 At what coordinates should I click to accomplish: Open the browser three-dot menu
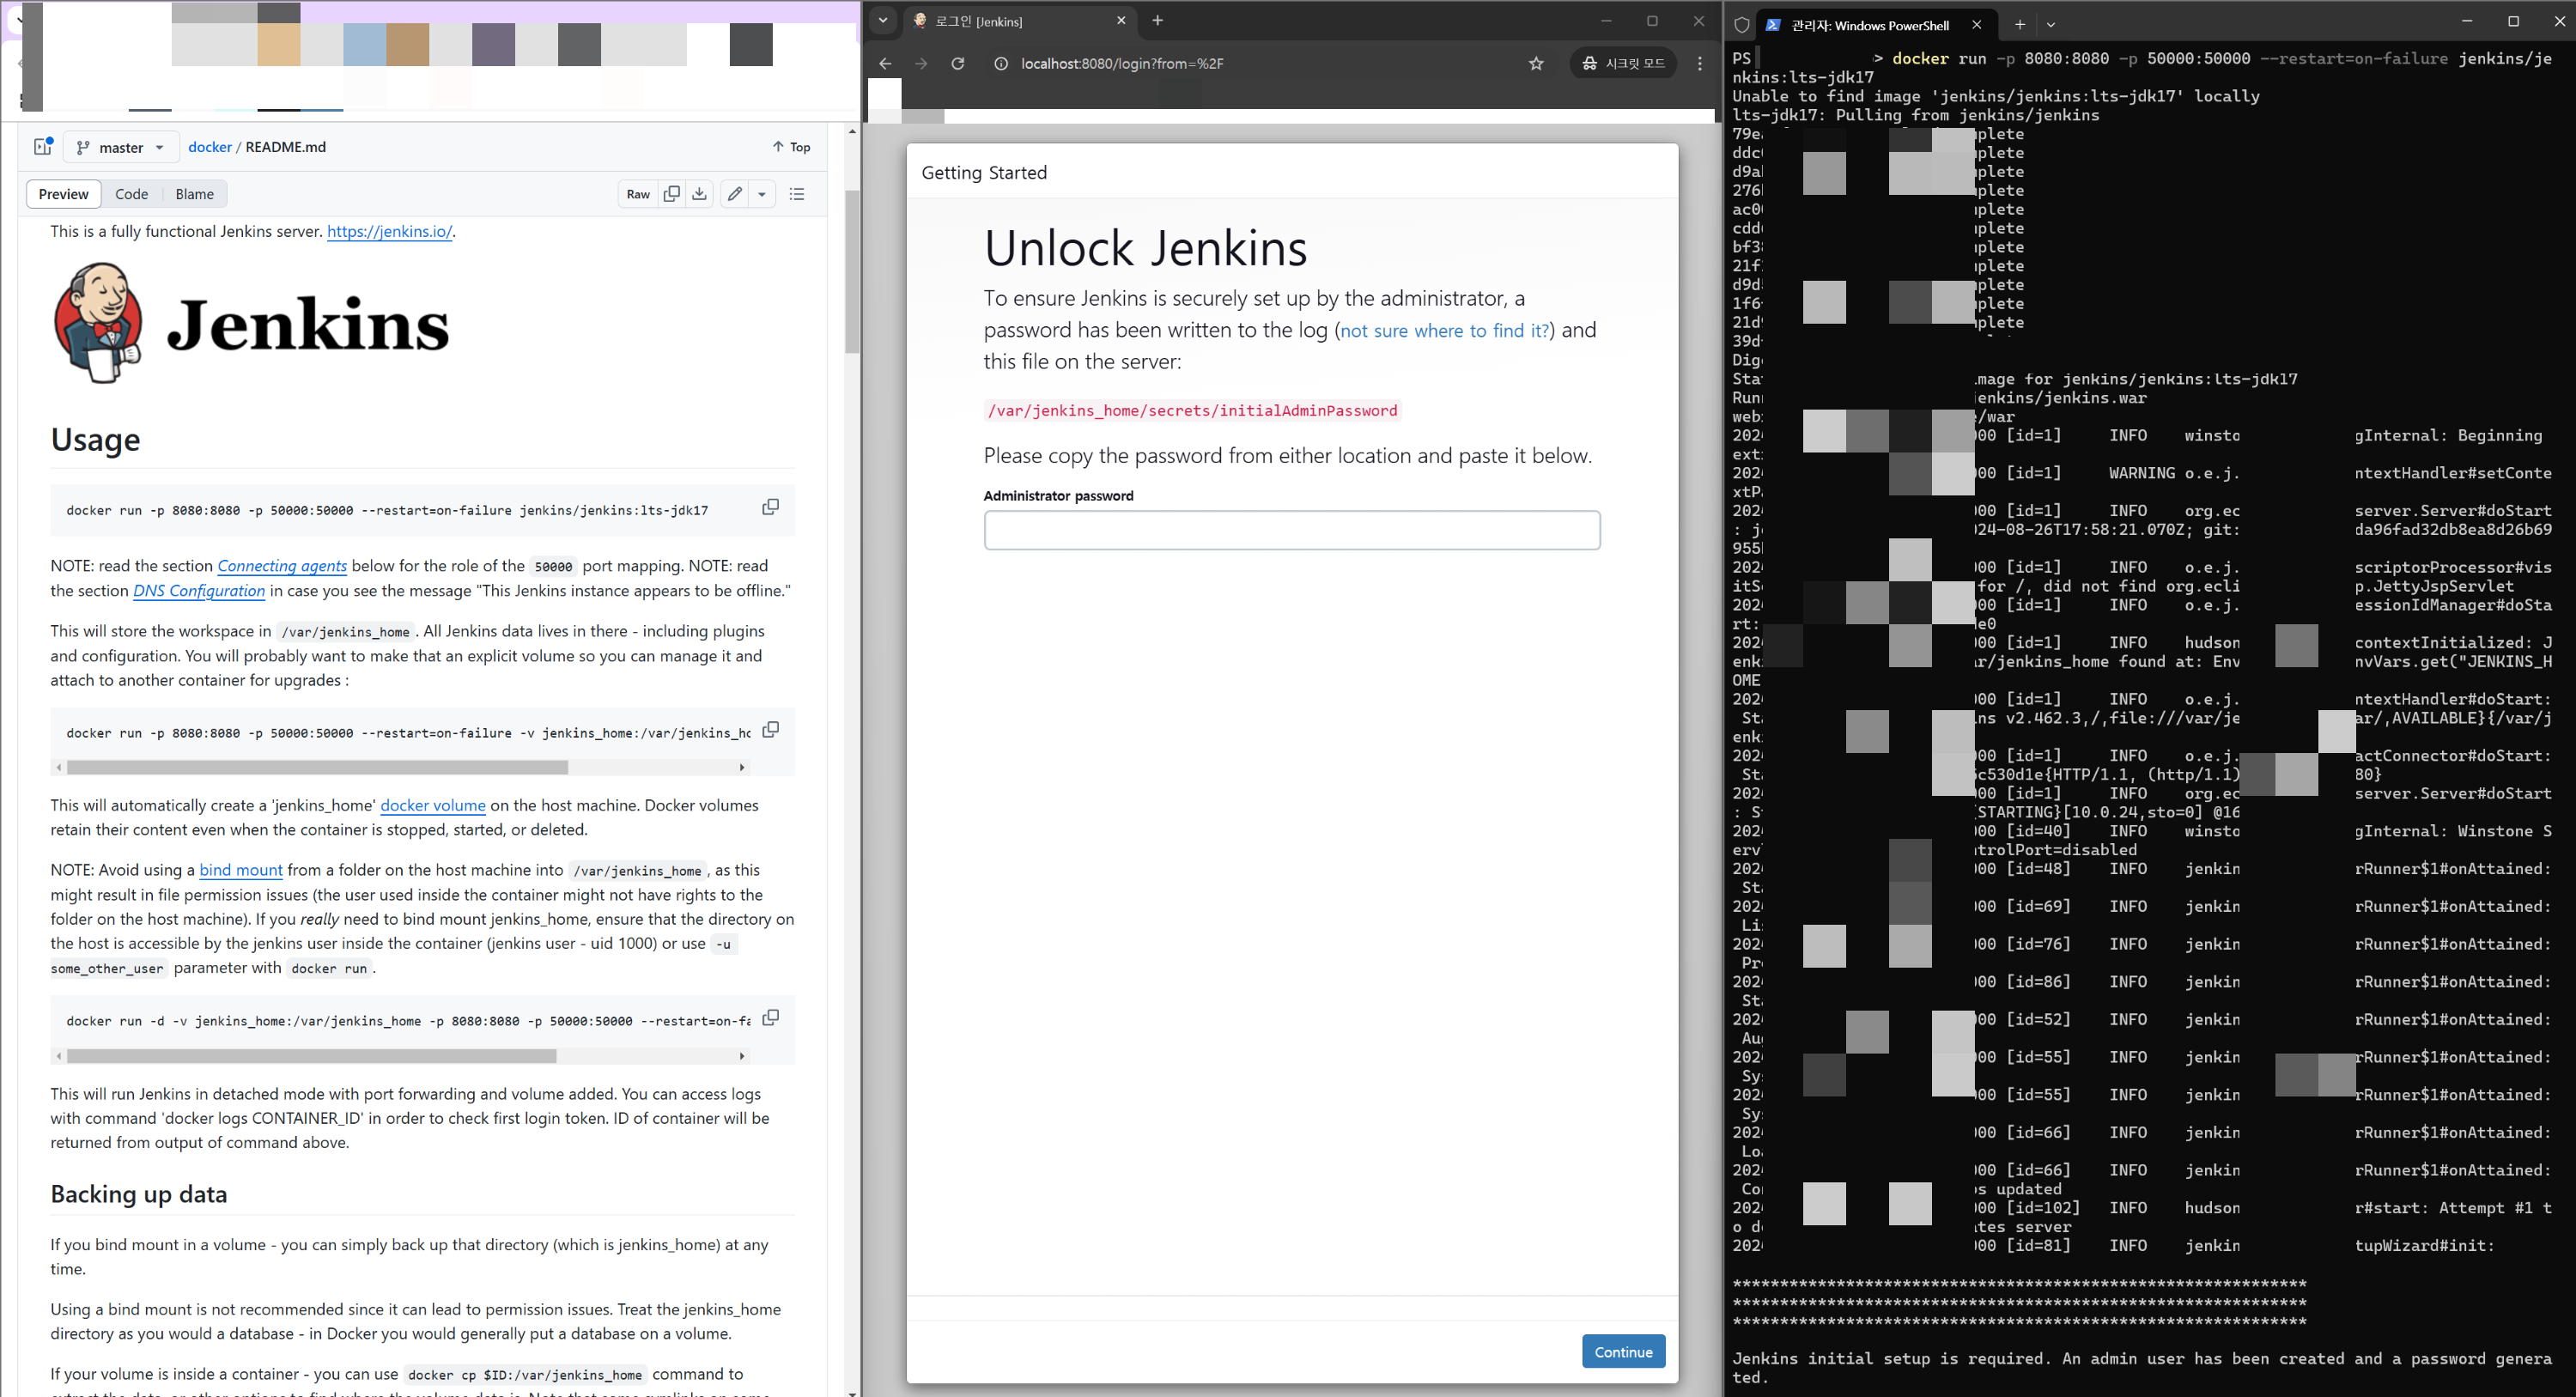(1700, 64)
